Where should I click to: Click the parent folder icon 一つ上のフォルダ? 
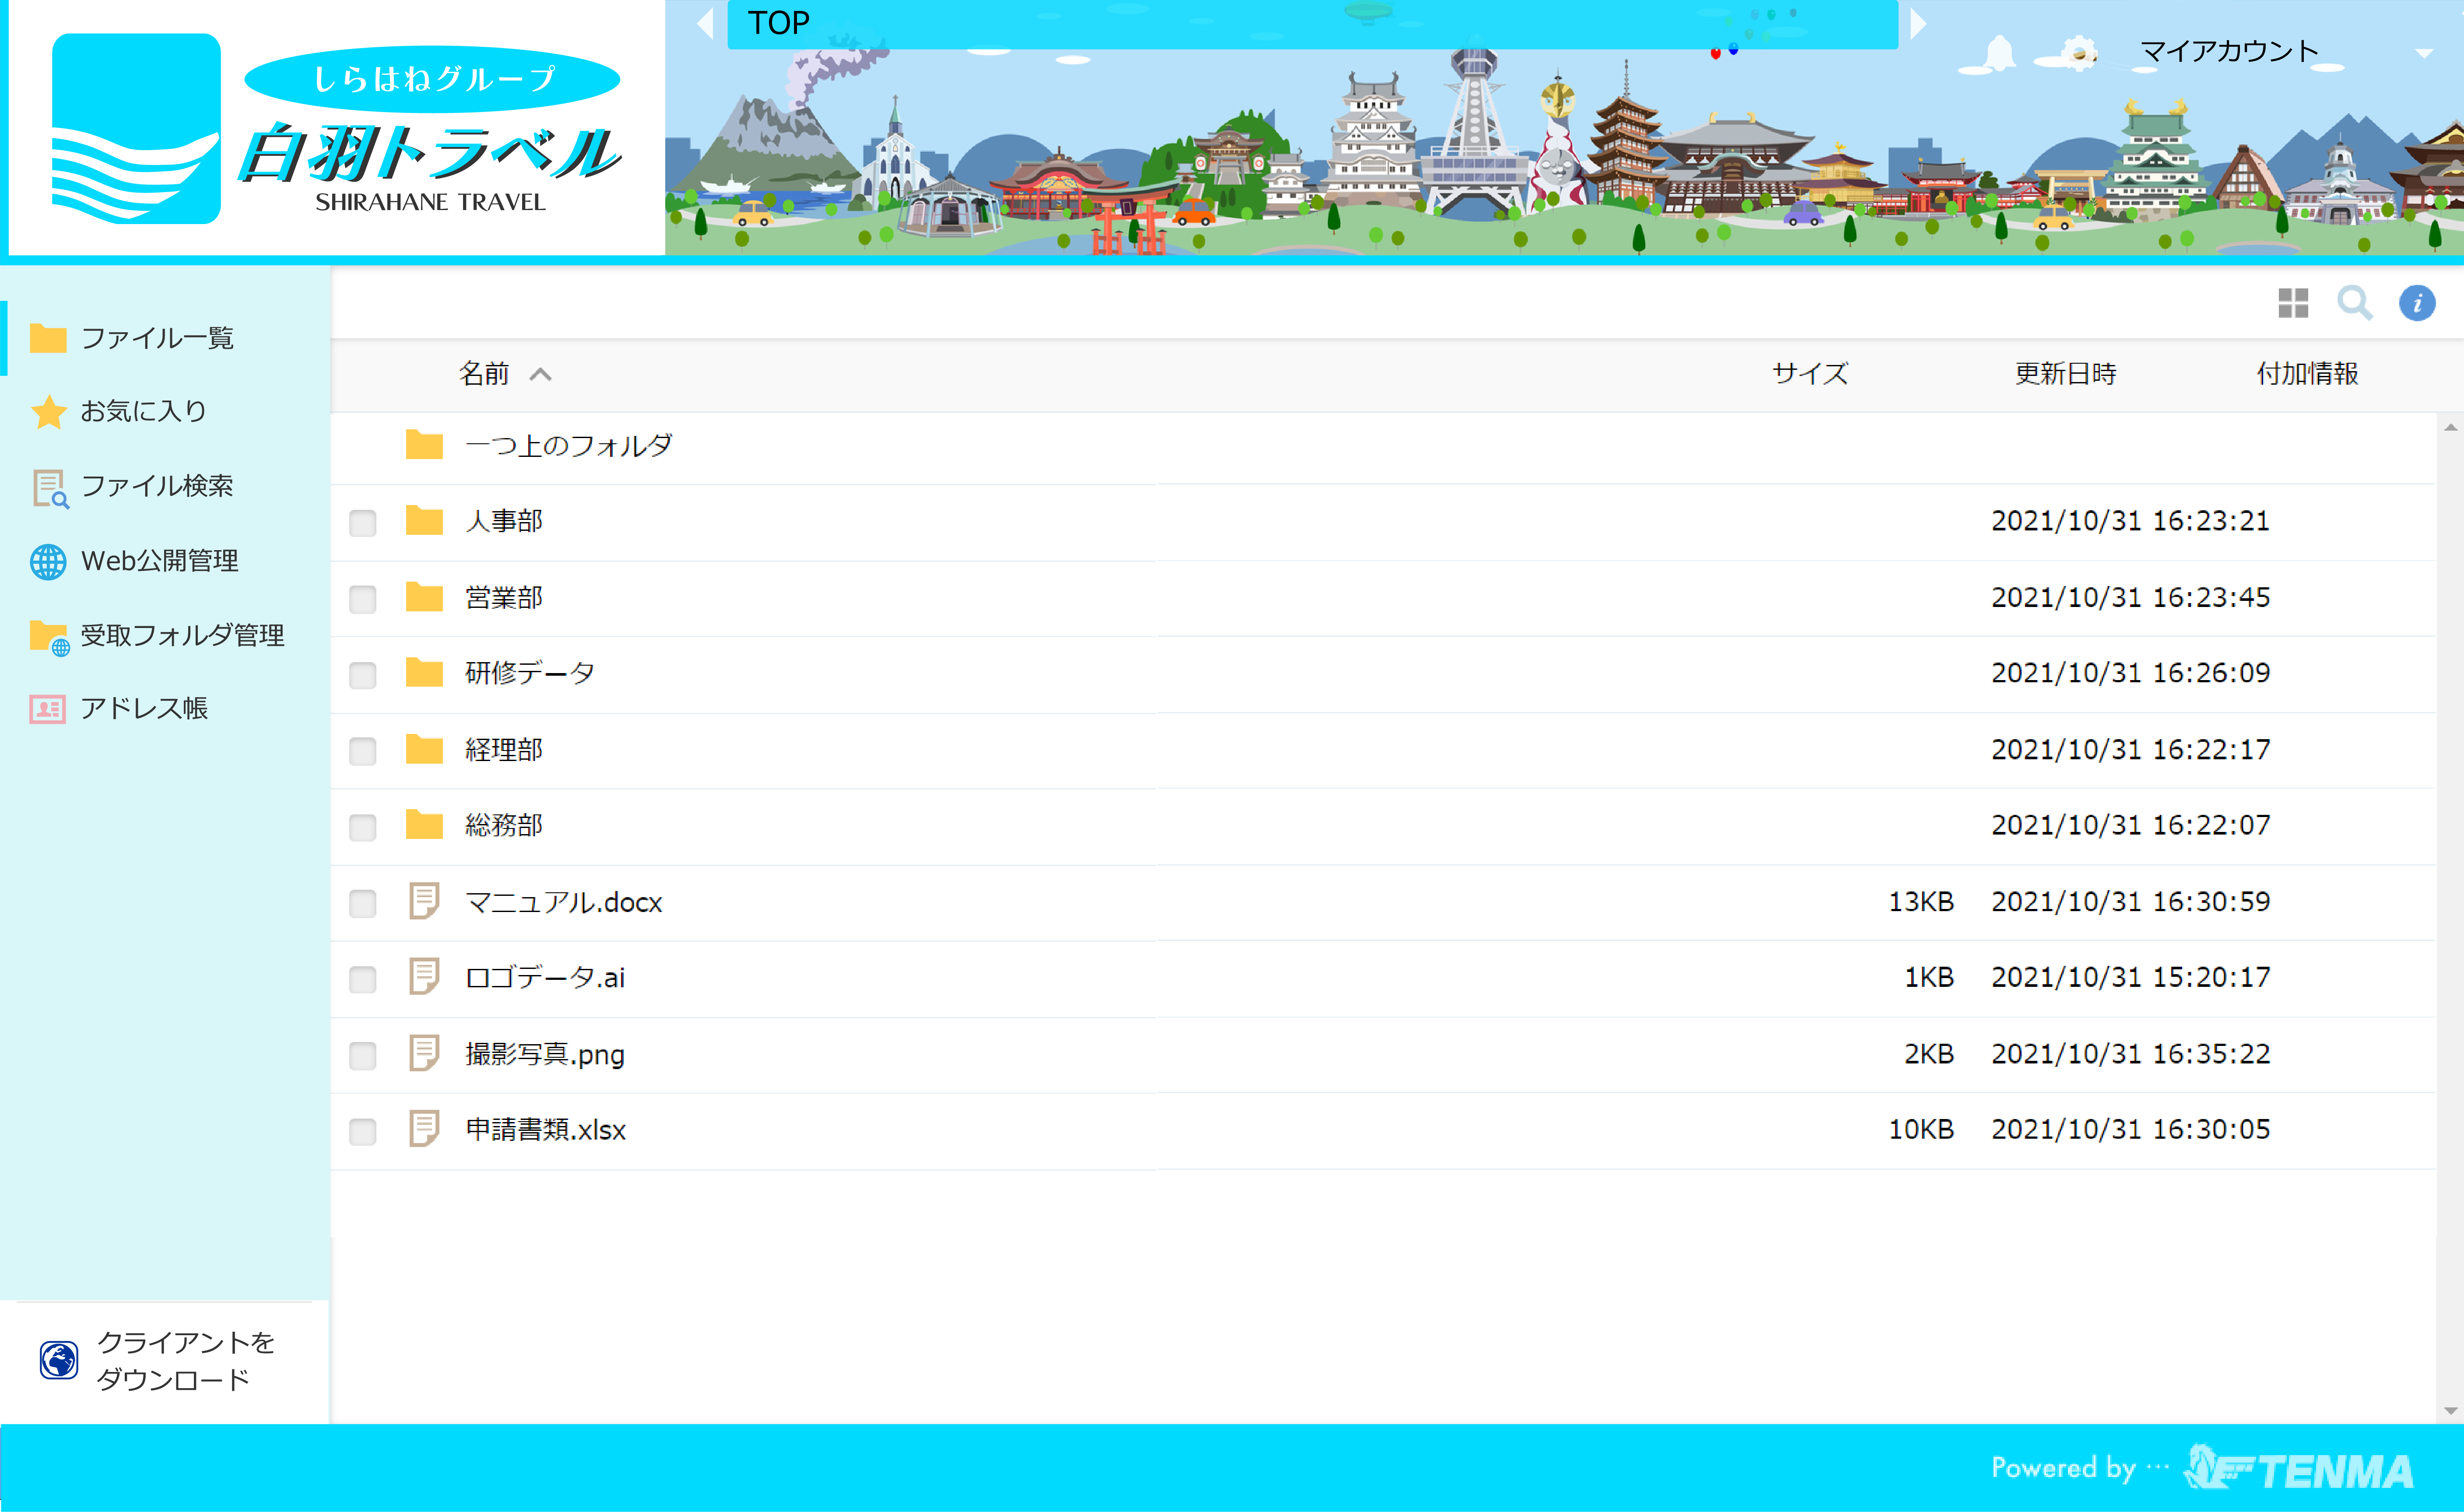(424, 445)
